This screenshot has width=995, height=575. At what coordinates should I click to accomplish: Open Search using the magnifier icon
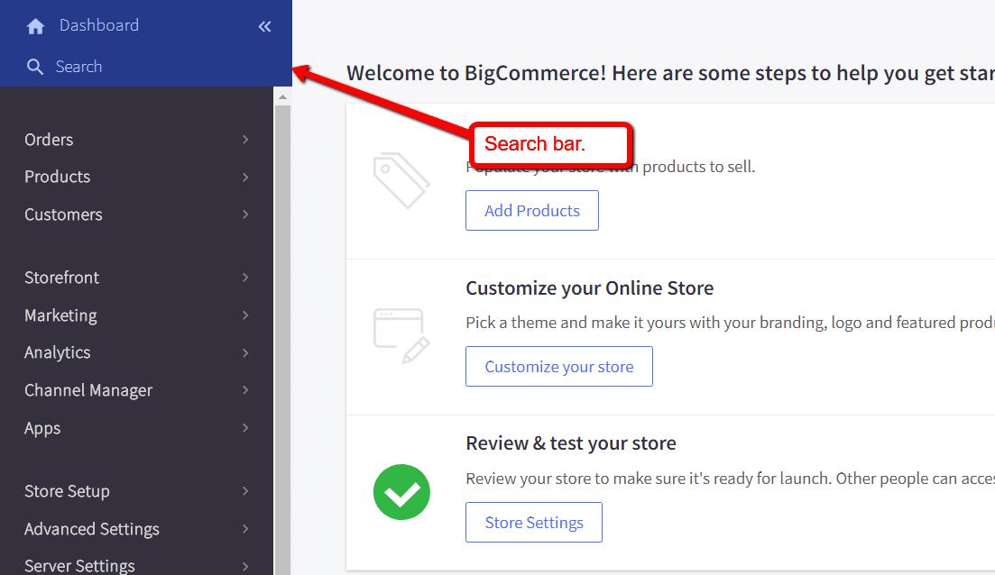click(x=34, y=66)
